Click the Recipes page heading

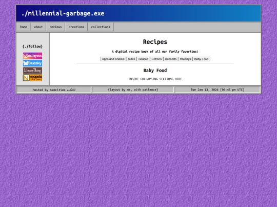click(x=155, y=42)
